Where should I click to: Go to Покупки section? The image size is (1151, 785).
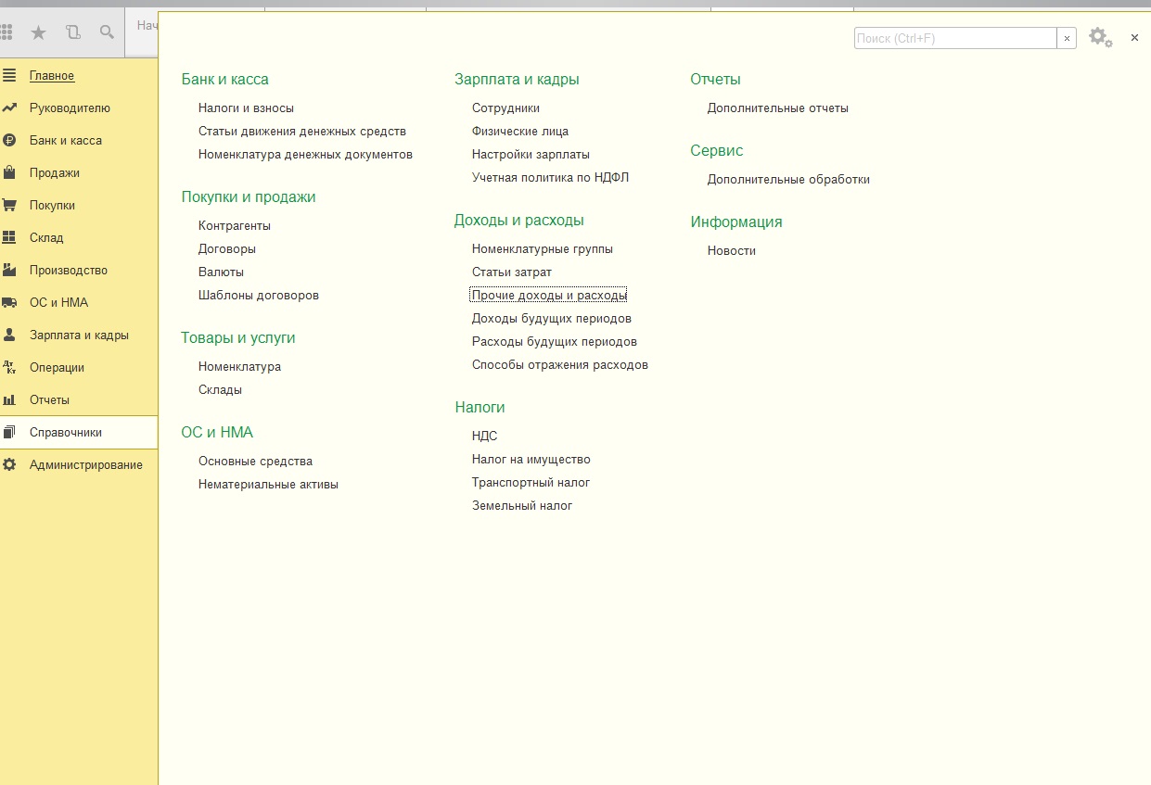(x=52, y=206)
